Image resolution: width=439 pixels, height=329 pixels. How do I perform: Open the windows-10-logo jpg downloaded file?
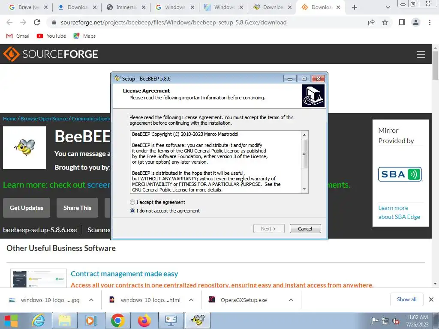pos(44,300)
